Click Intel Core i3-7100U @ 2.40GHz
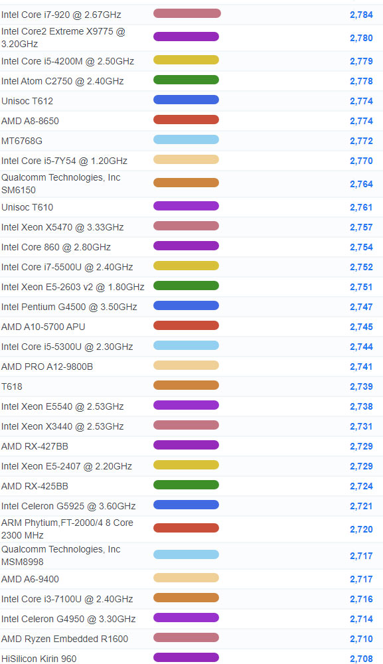The width and height of the screenshot is (383, 664). (67, 599)
